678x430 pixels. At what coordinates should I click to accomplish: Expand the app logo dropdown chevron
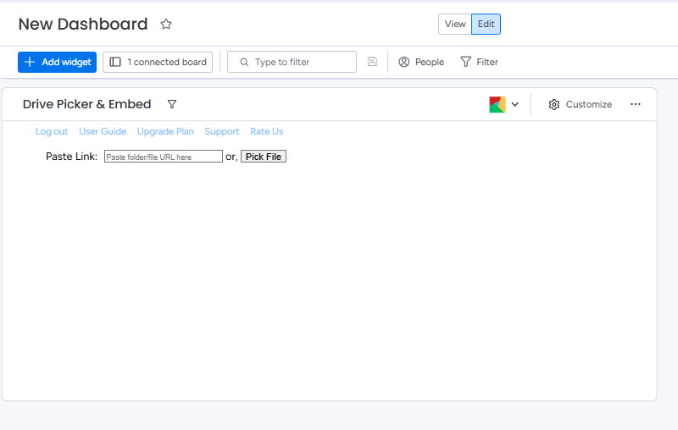click(515, 104)
